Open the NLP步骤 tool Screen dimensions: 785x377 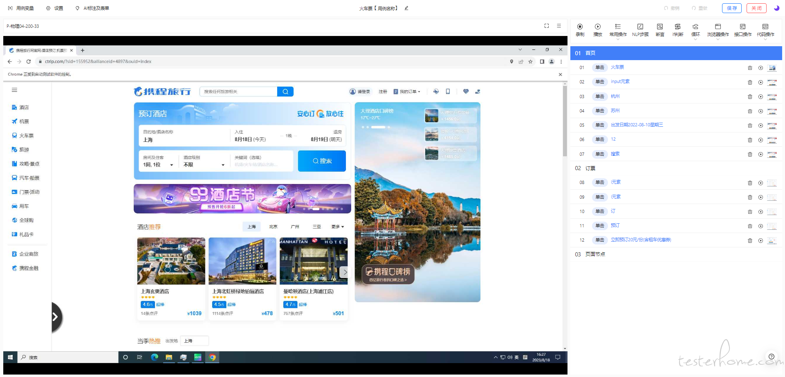640,30
